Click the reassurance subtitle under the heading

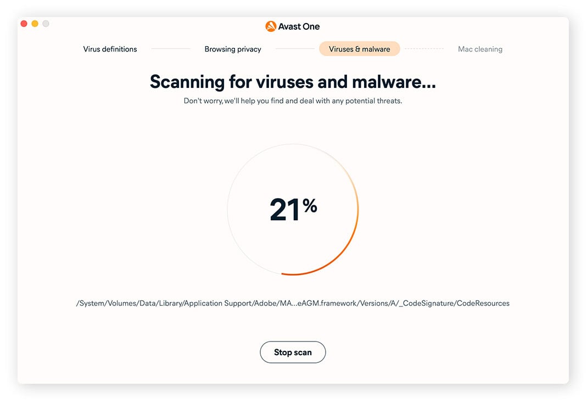(293, 100)
